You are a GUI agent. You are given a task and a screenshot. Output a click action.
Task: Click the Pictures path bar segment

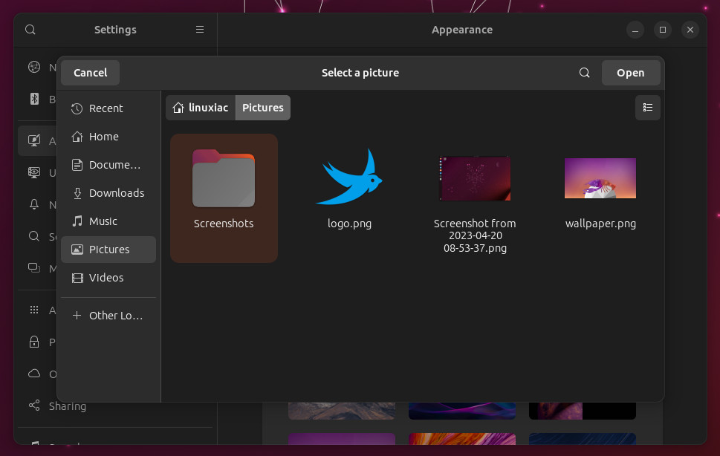262,108
